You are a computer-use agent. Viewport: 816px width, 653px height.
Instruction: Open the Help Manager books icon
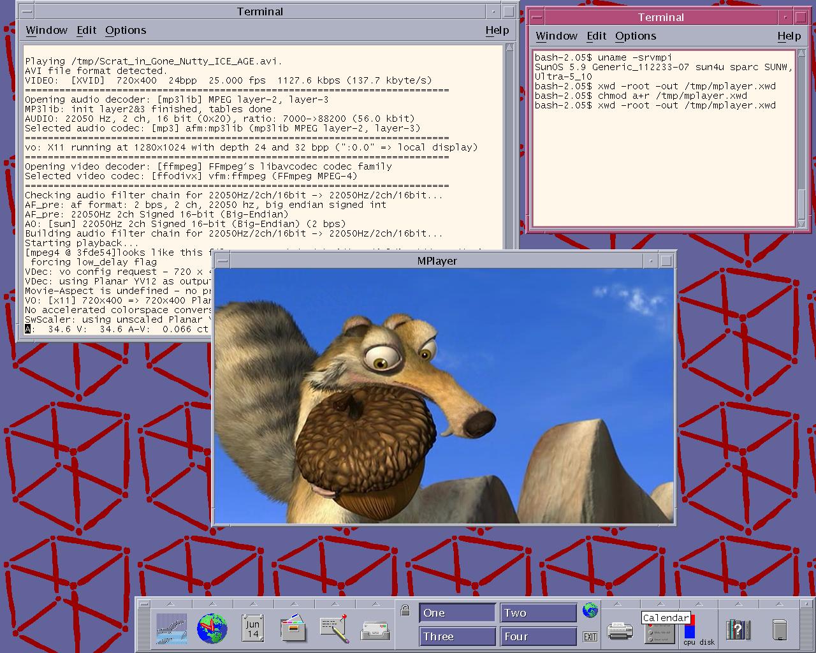(738, 630)
